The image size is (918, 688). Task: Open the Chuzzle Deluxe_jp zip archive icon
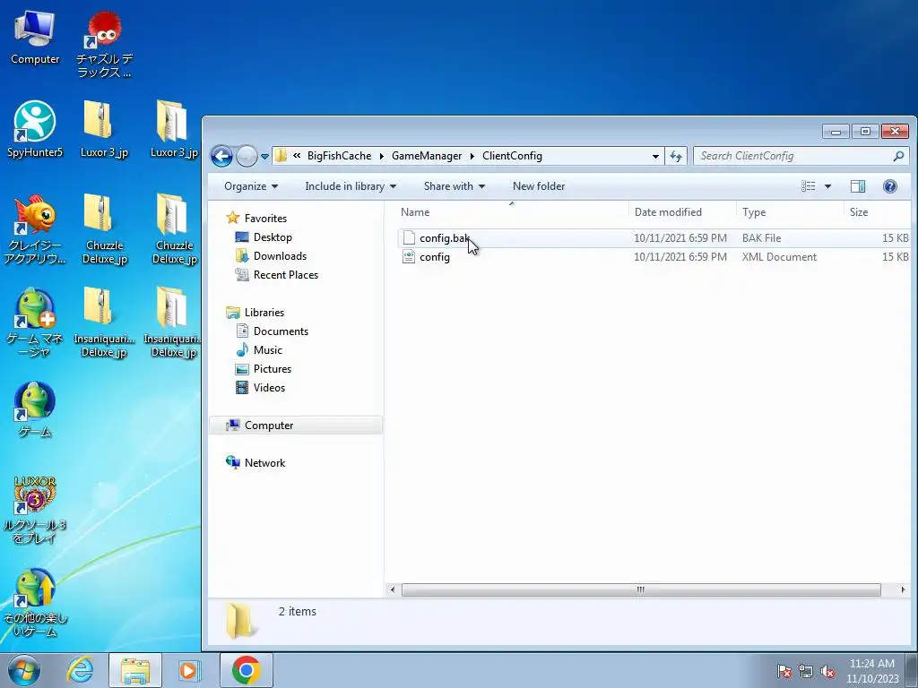(104, 229)
